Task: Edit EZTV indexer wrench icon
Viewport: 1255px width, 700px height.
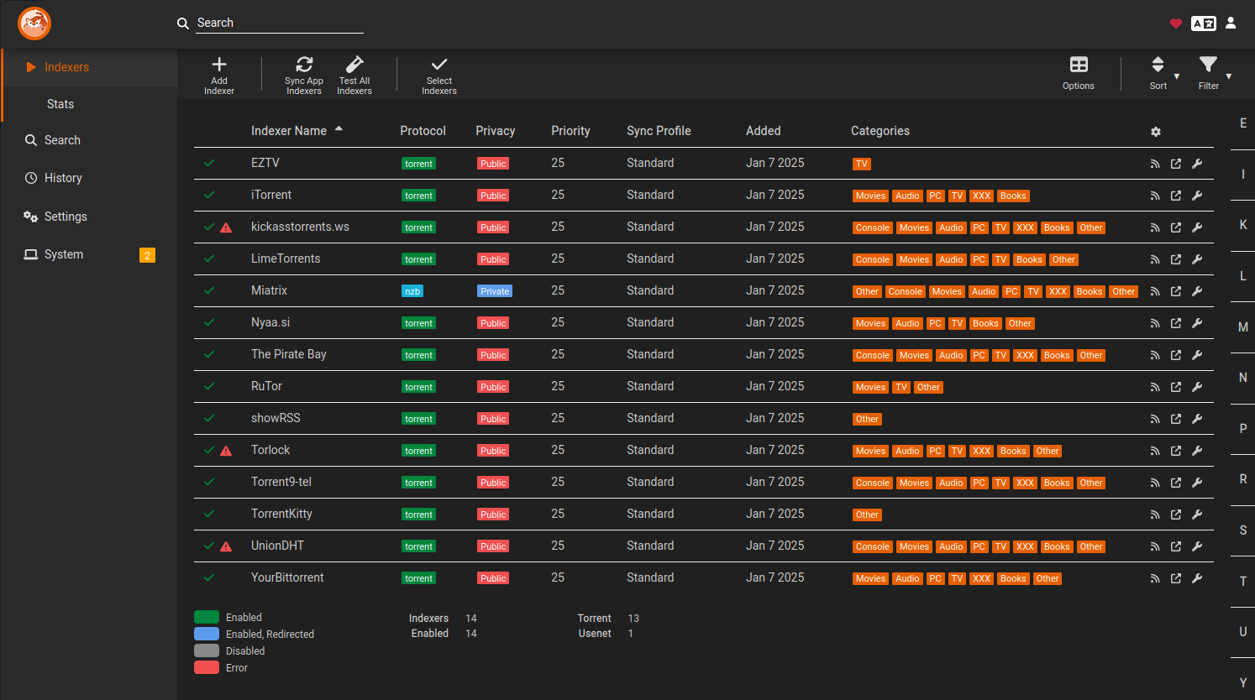Action: tap(1197, 164)
